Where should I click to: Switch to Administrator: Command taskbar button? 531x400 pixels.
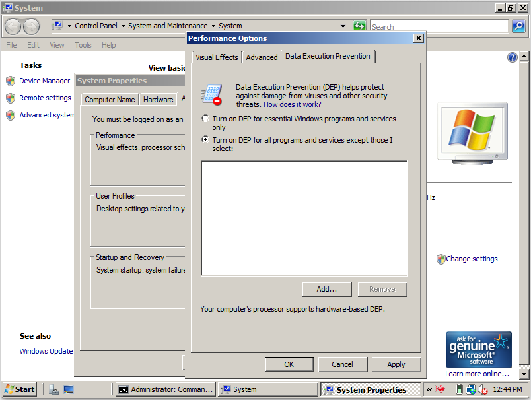click(166, 390)
